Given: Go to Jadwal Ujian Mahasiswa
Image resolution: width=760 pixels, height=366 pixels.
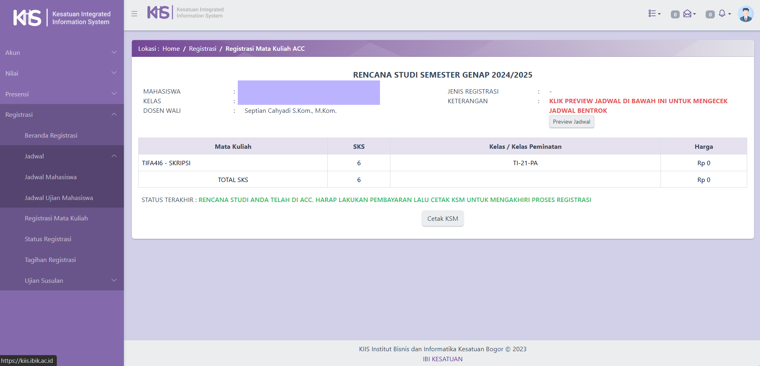Looking at the screenshot, I should pos(59,198).
